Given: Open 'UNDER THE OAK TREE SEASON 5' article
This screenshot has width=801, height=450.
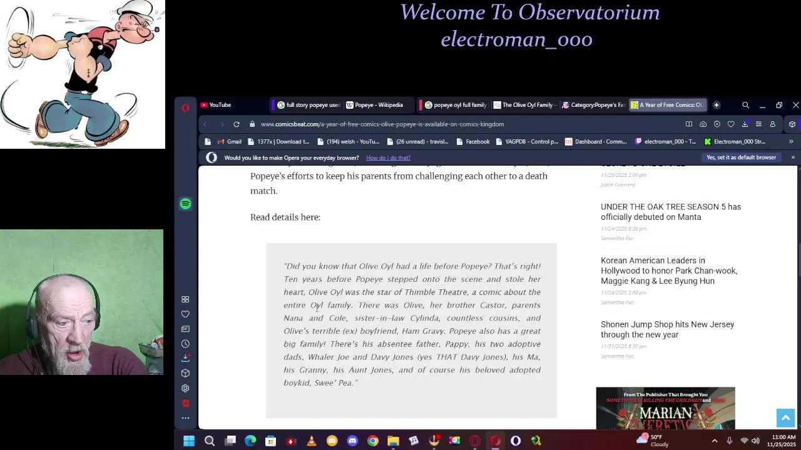Looking at the screenshot, I should [x=670, y=212].
